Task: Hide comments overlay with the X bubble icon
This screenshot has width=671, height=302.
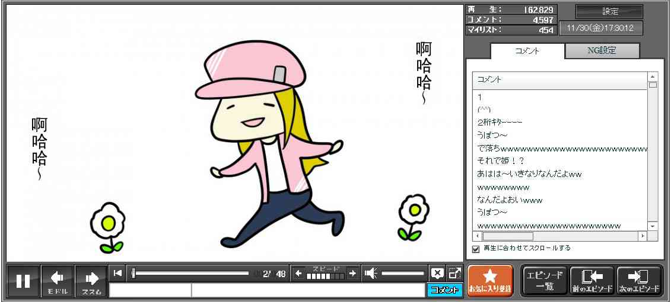Action: (x=437, y=273)
